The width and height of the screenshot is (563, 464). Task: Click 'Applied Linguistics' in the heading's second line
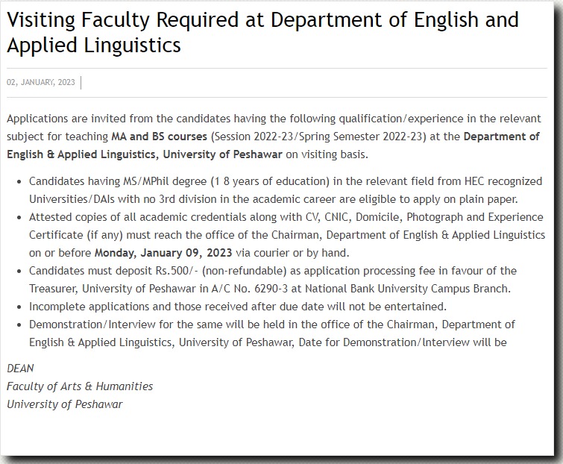click(94, 46)
